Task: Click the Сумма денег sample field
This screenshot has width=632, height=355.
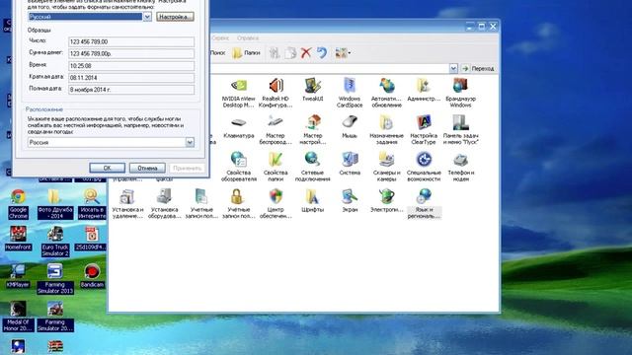Action: (131, 53)
